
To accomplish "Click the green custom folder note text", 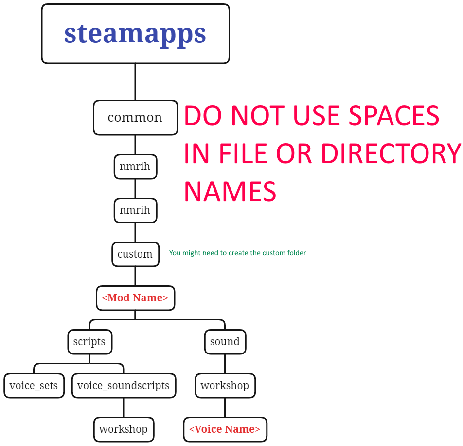I will 237,253.
